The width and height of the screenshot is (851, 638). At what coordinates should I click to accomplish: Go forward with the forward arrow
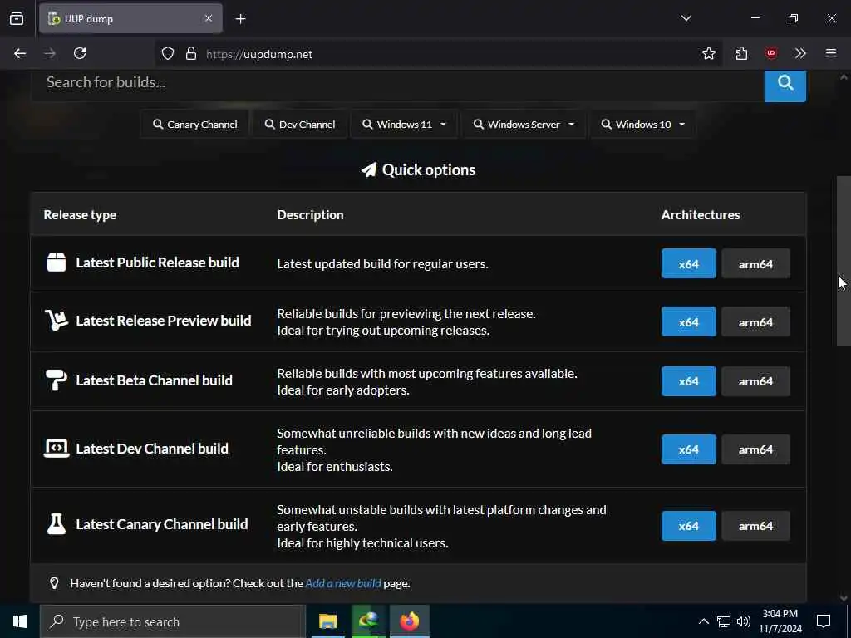[50, 53]
